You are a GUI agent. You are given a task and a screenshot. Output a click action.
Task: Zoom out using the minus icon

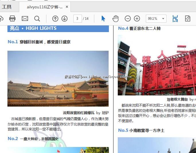click(x=128, y=19)
